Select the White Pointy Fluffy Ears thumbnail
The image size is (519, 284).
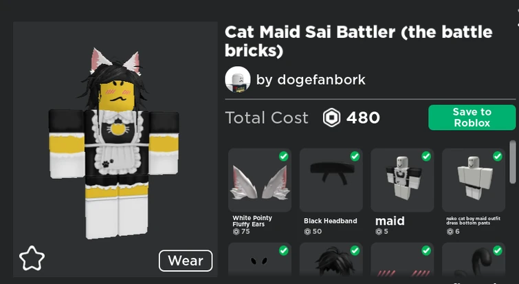(260, 180)
